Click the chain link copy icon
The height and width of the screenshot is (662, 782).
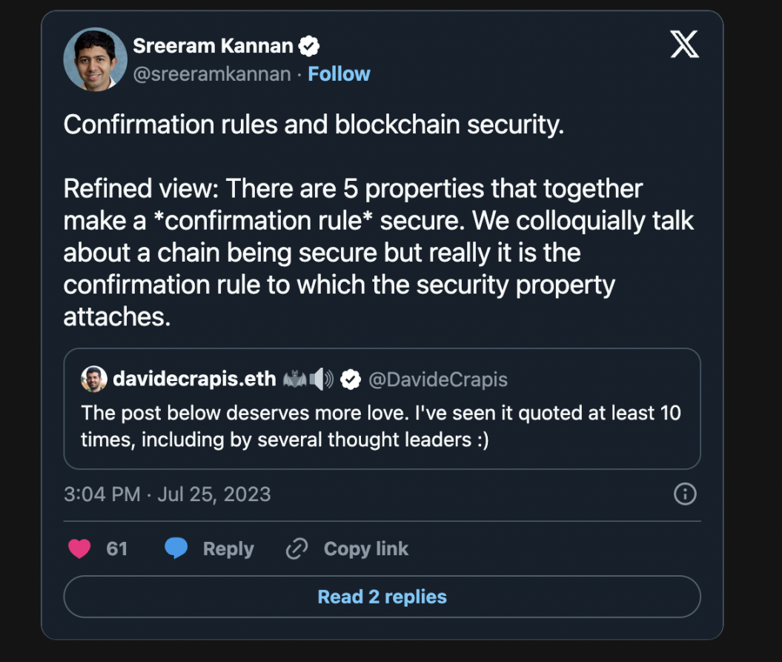(x=296, y=549)
